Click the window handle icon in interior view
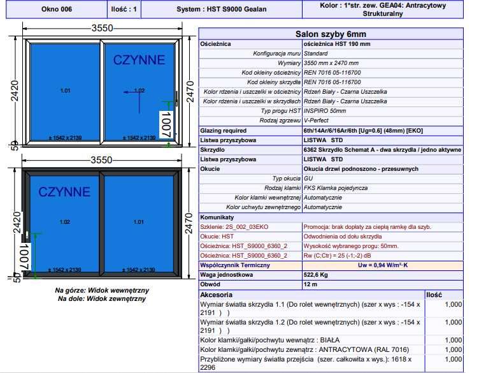This screenshot has height=373, width=479. click(176, 98)
